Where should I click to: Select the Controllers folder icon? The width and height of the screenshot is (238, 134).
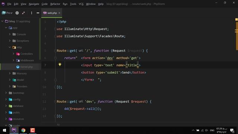point(18,54)
